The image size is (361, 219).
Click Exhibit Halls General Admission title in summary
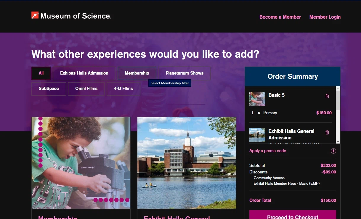pos(291,134)
